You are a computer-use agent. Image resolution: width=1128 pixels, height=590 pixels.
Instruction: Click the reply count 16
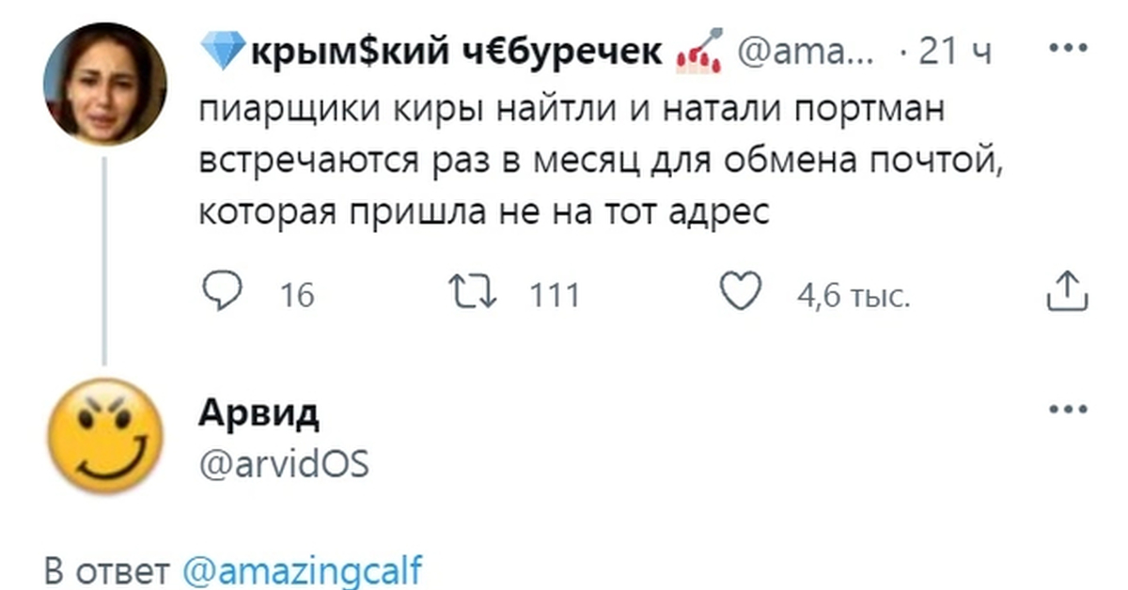297,296
